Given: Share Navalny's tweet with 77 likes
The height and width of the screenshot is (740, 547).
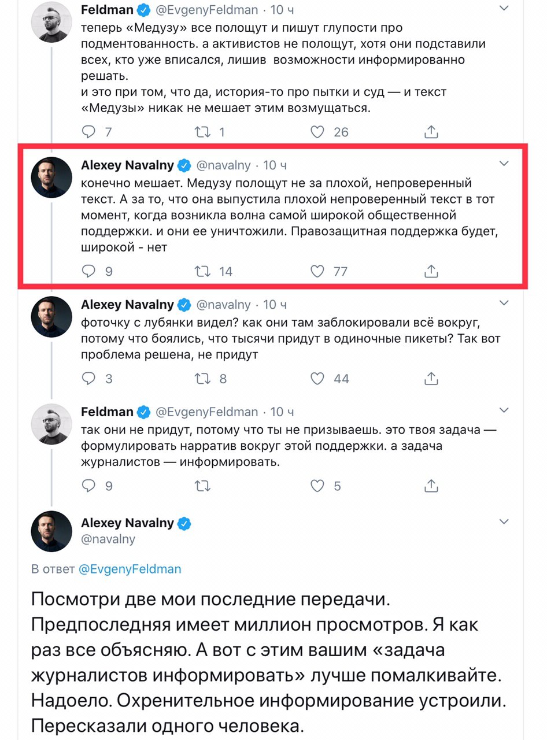Looking at the screenshot, I should [431, 270].
